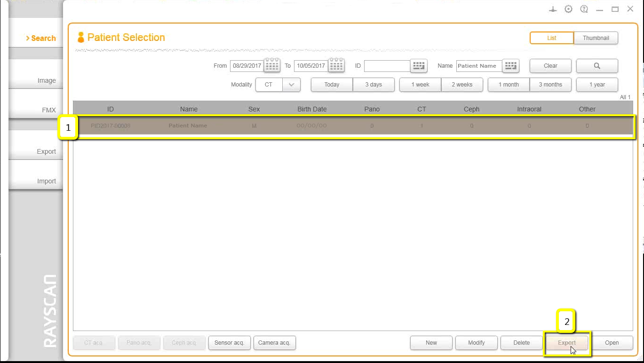The width and height of the screenshot is (644, 363).
Task: Click the Clear button
Action: pyautogui.click(x=550, y=66)
